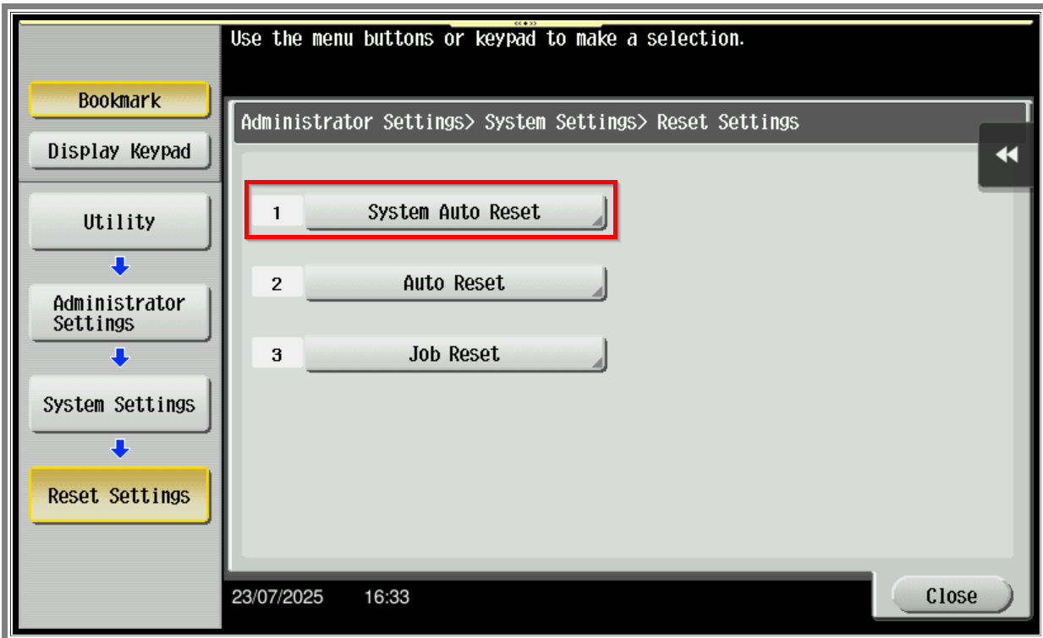
Task: Show the Display Keypad
Action: pos(119,152)
